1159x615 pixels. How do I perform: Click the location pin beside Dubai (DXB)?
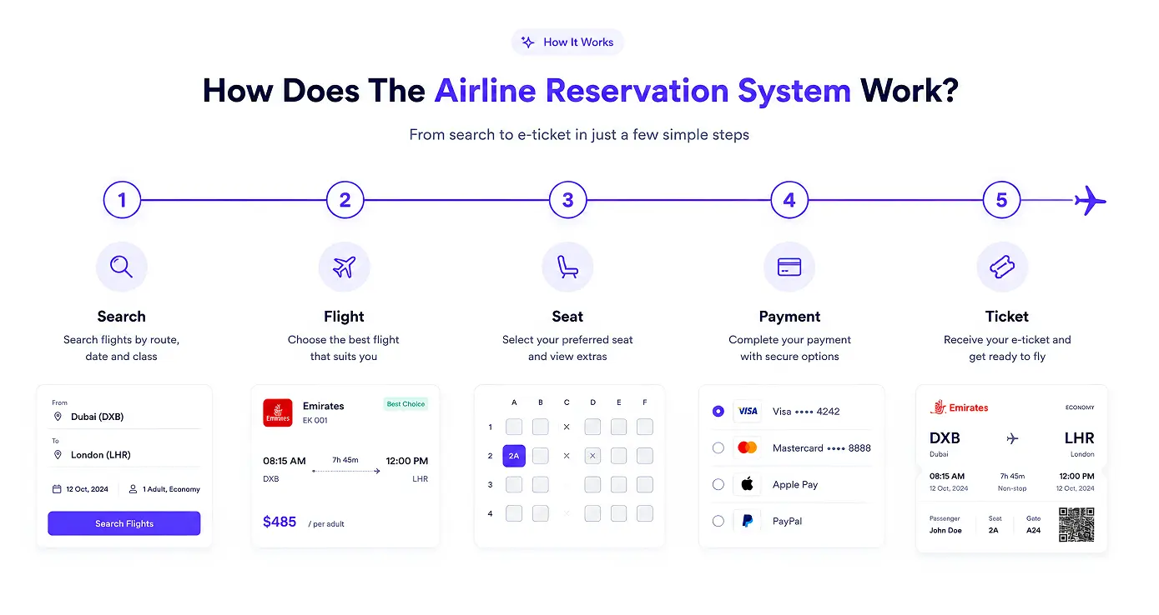[58, 417]
